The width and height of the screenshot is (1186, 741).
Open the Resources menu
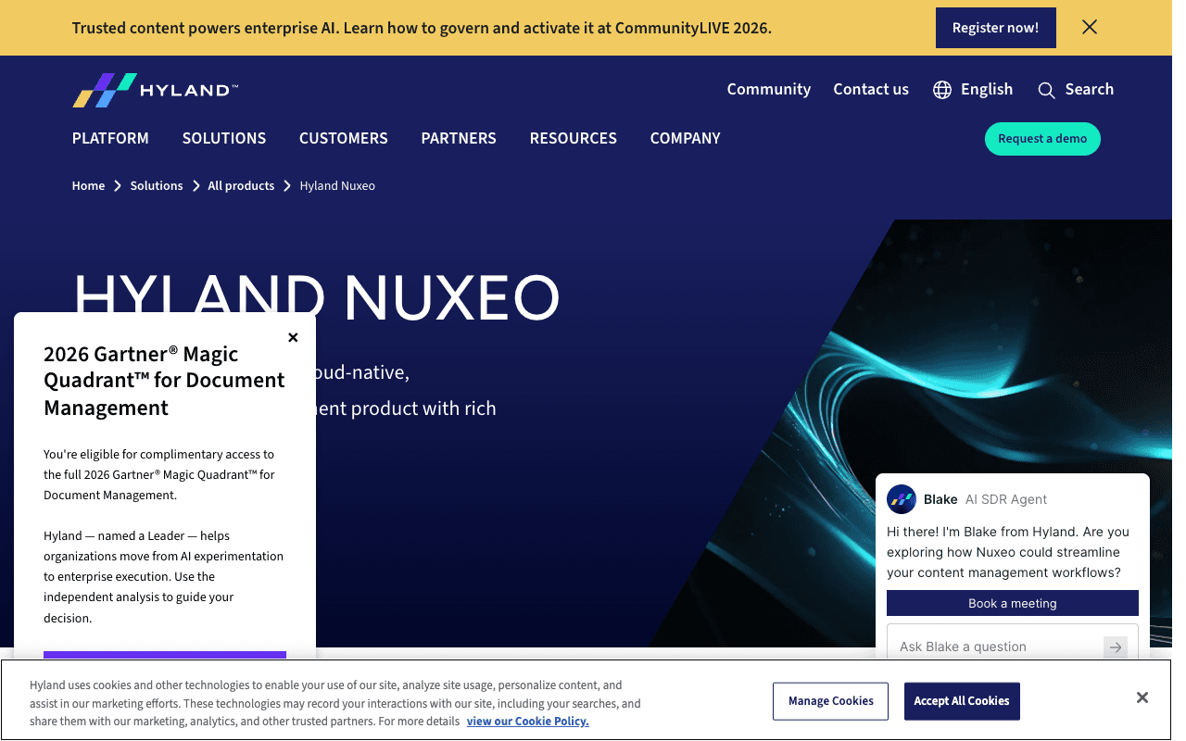[574, 138]
